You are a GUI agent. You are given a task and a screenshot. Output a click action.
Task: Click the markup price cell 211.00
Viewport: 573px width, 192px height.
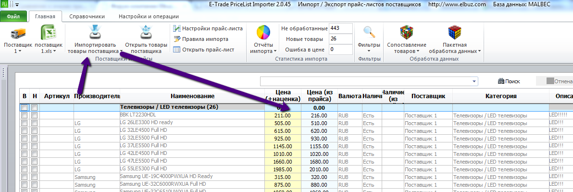point(283,115)
